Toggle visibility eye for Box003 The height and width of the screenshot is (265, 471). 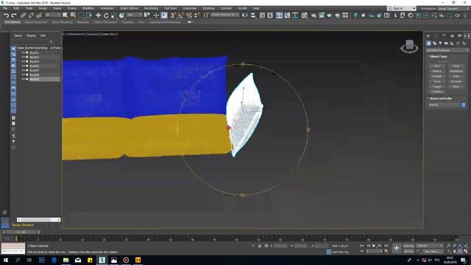click(x=23, y=57)
